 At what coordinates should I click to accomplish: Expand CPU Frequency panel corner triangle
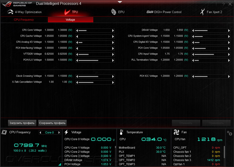[60, 164]
